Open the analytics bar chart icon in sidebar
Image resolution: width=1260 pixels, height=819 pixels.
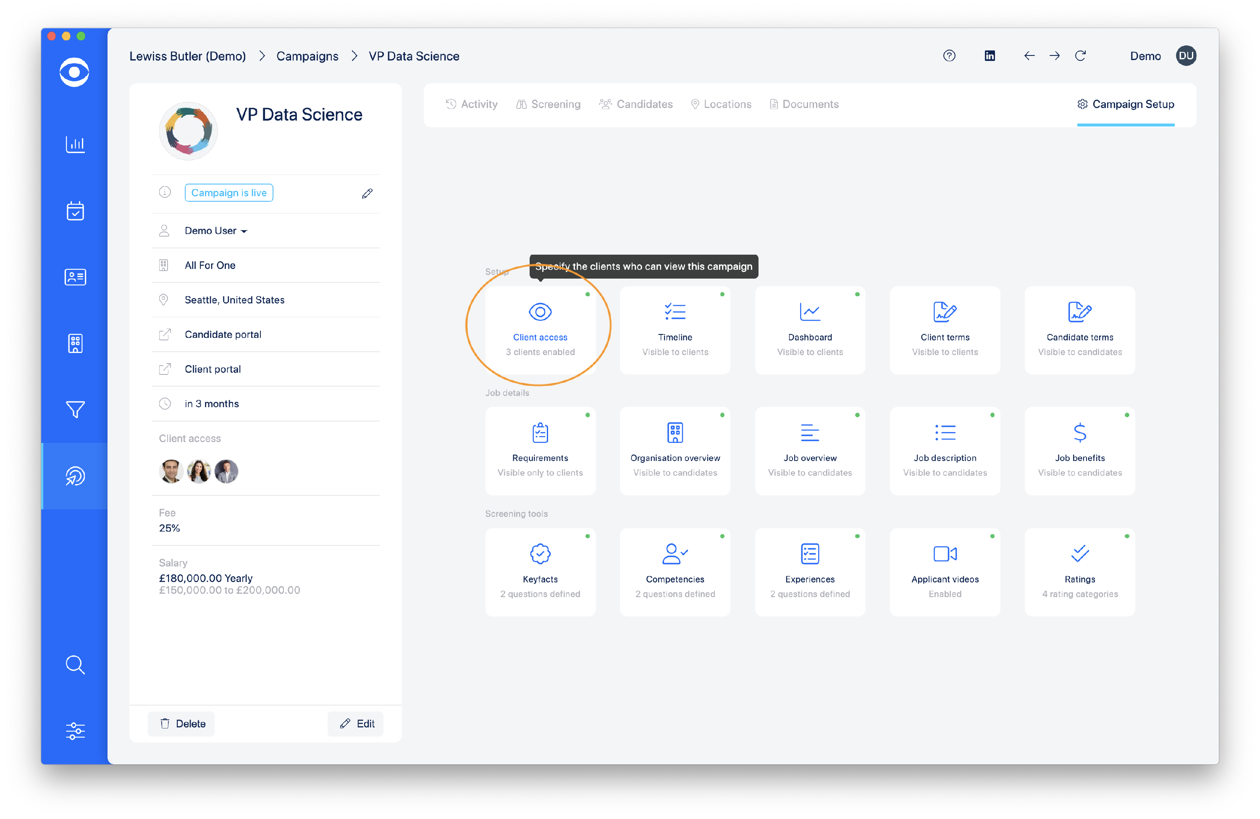tap(75, 144)
